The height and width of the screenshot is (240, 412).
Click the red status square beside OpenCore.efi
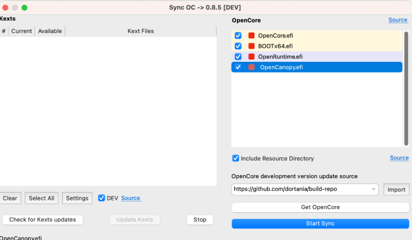click(x=251, y=36)
